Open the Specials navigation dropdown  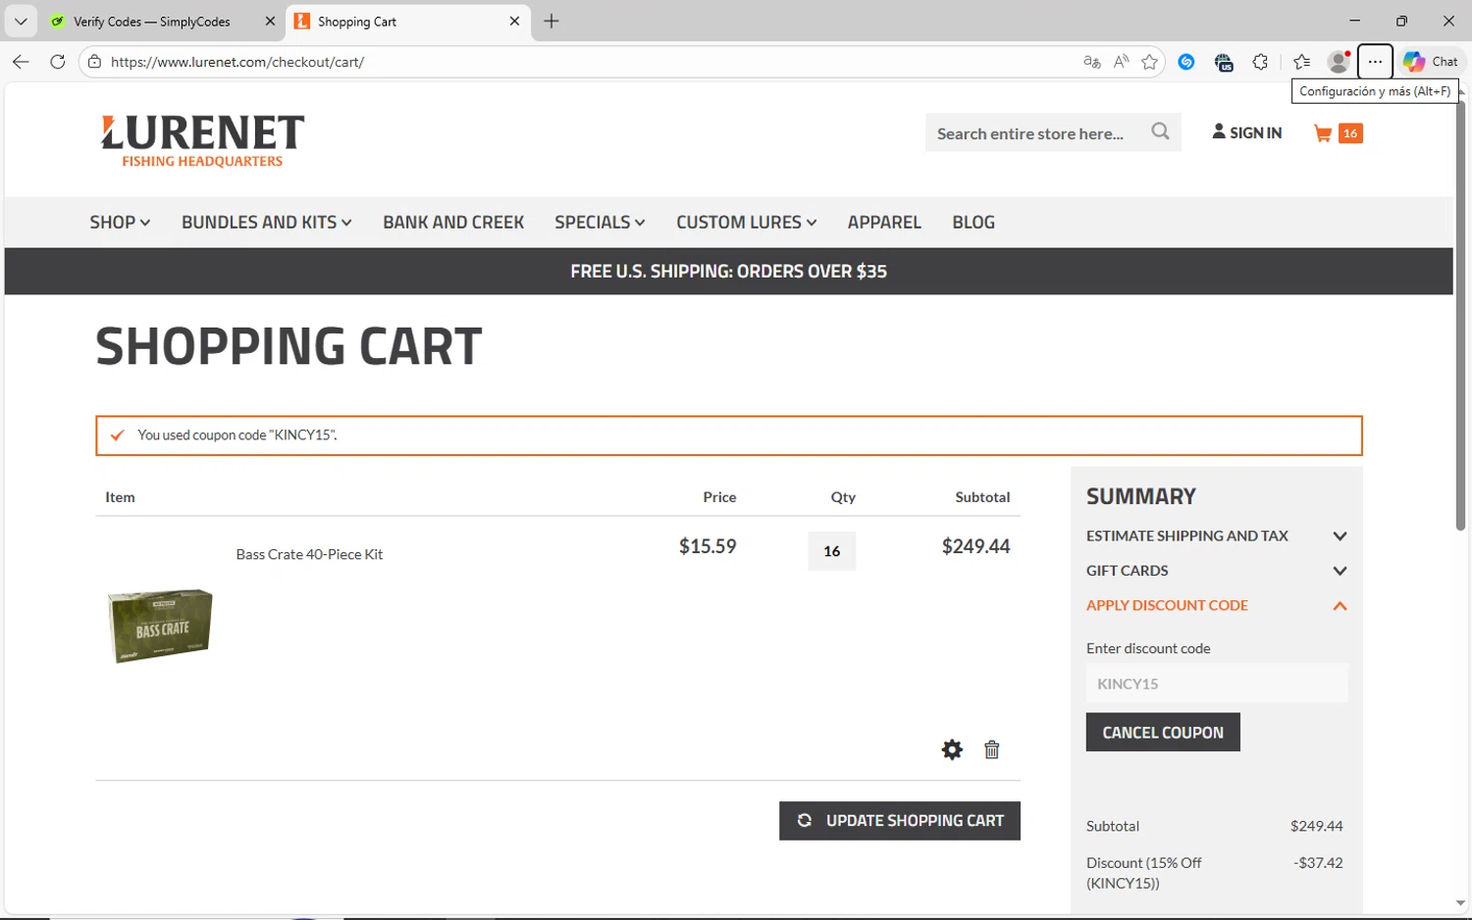(x=600, y=223)
